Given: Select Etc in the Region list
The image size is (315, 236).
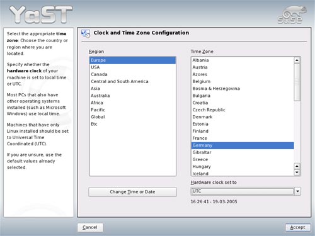Looking at the screenshot, I should 132,124.
